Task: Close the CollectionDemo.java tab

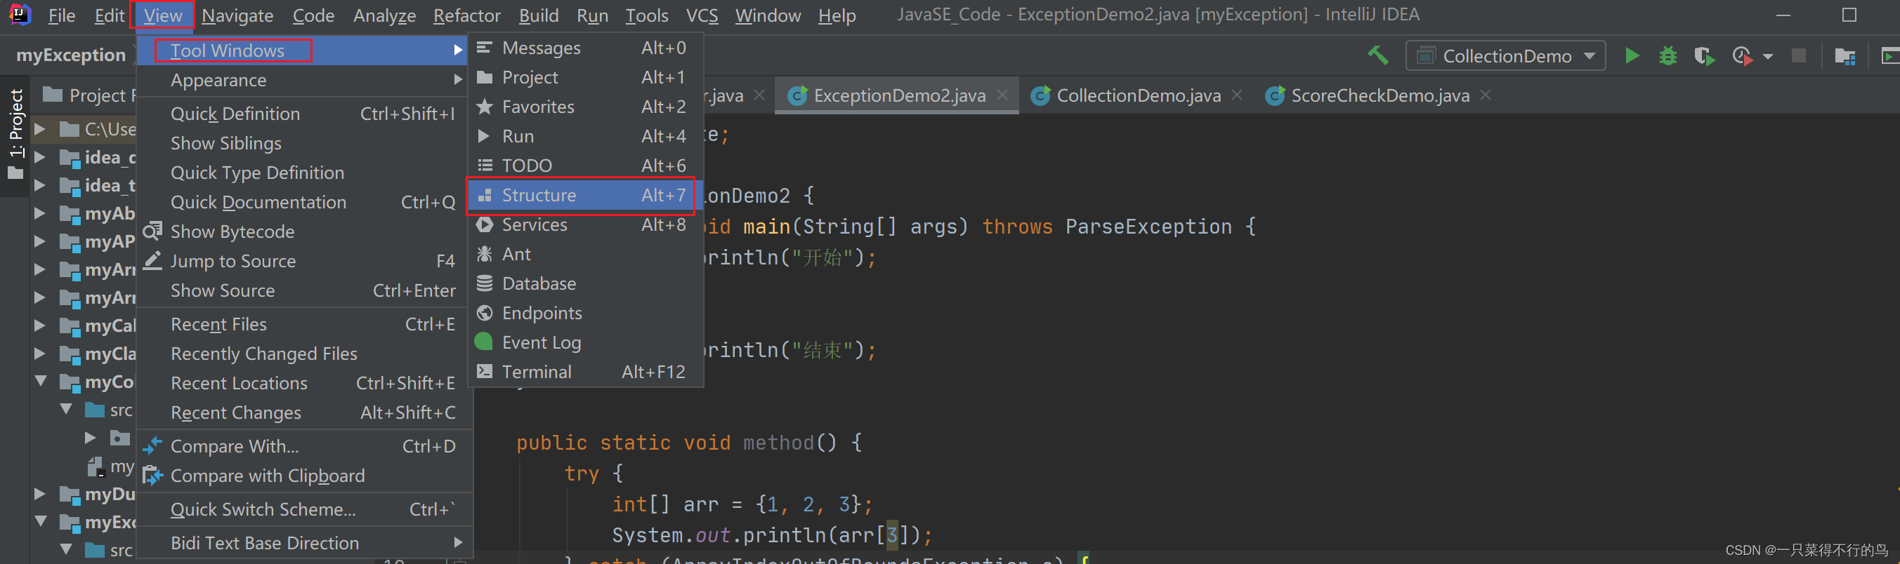Action: tap(1237, 95)
